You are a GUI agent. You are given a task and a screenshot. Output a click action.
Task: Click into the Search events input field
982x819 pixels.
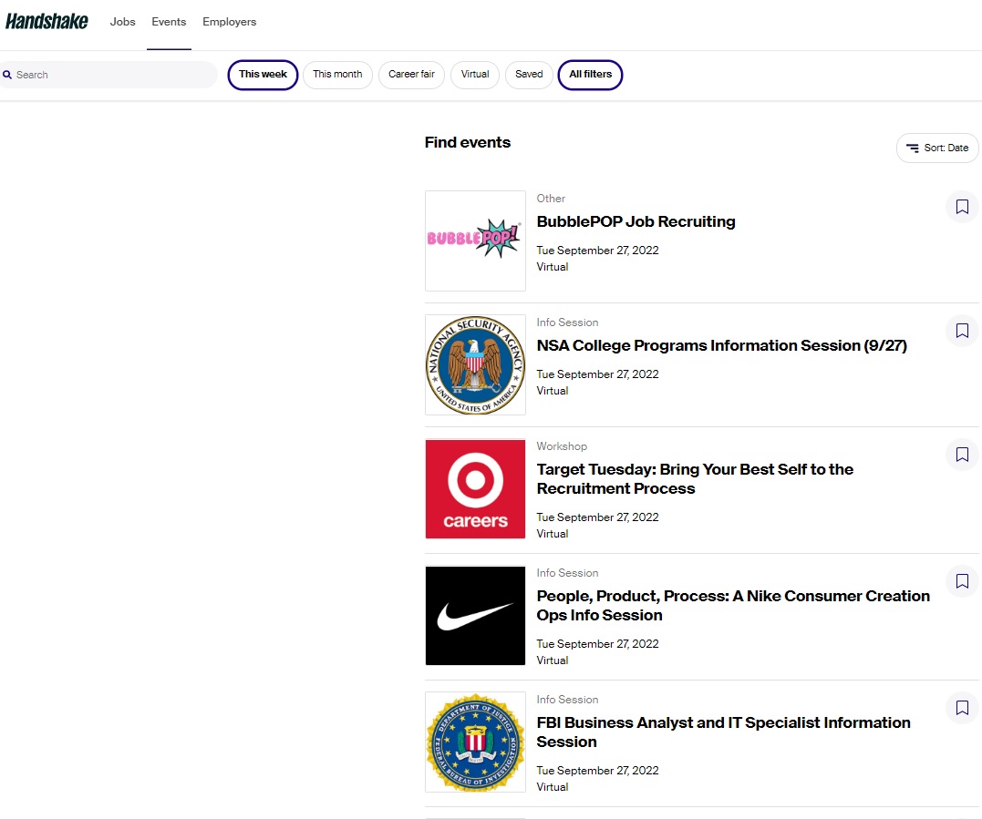click(x=109, y=75)
